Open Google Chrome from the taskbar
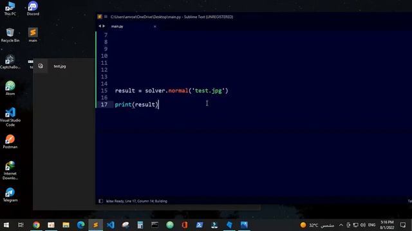This screenshot has width=412, height=231. click(36, 225)
